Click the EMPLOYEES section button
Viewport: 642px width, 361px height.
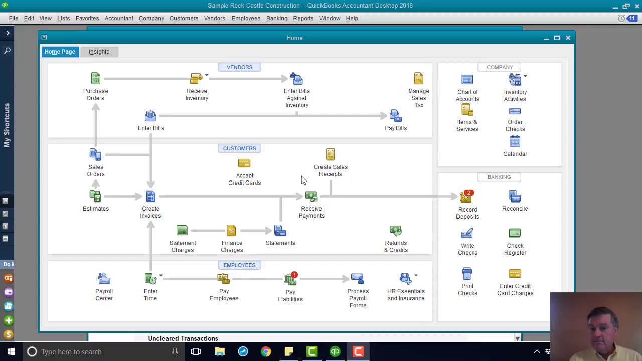tap(239, 265)
